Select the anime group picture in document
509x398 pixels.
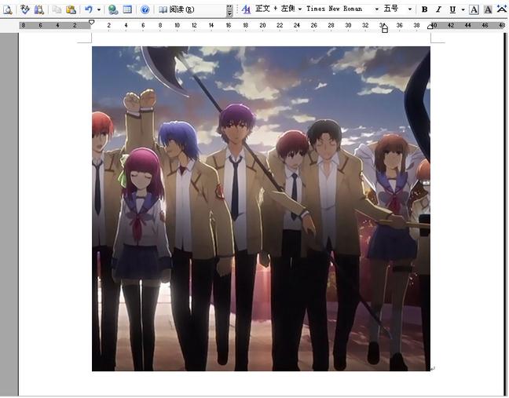[x=261, y=209]
